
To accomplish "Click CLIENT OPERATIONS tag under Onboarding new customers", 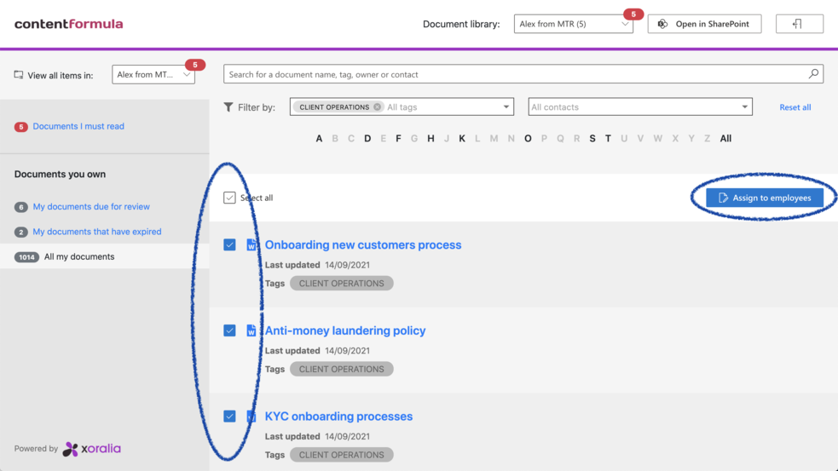I will (x=342, y=284).
